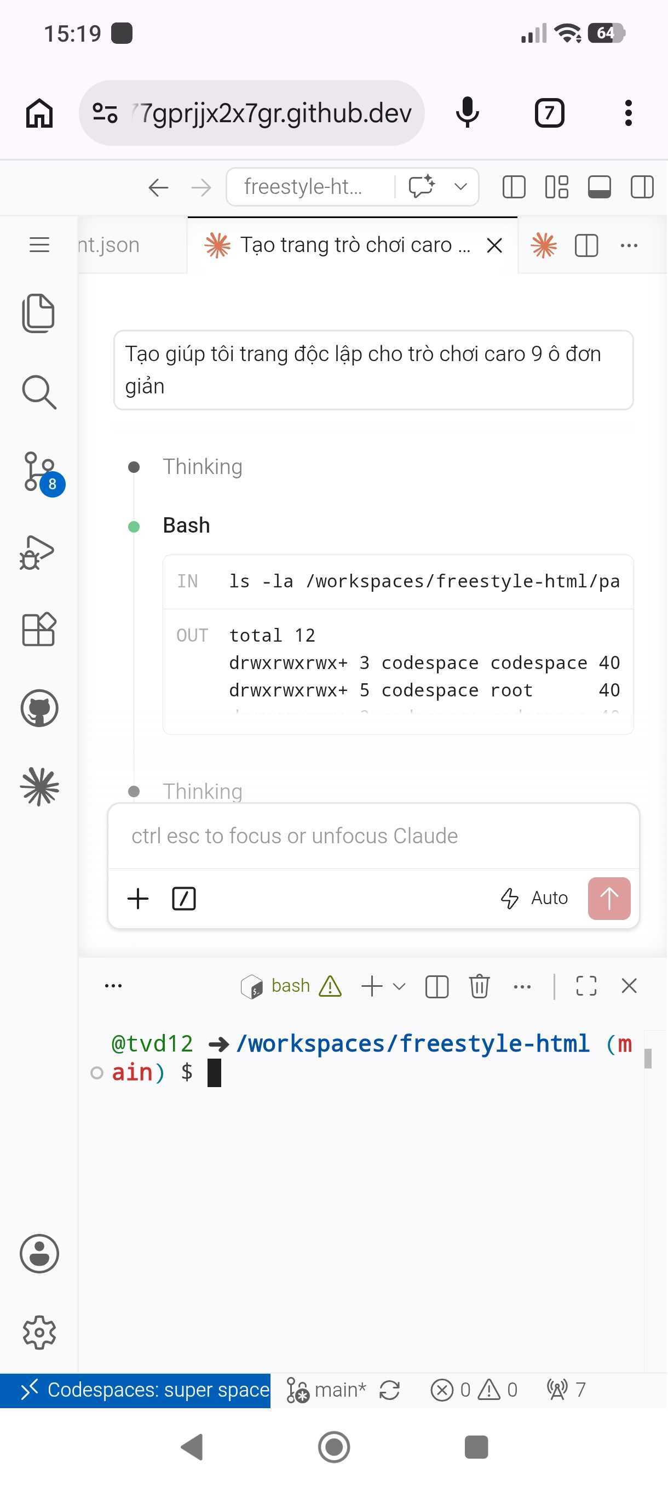Open forwarded ports indicator showing 7
This screenshot has width=668, height=1486.
pyautogui.click(x=566, y=1390)
